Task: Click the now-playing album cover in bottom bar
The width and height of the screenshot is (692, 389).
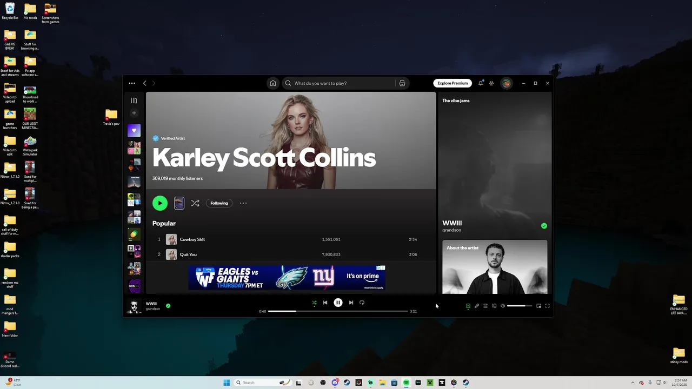Action: click(x=134, y=306)
